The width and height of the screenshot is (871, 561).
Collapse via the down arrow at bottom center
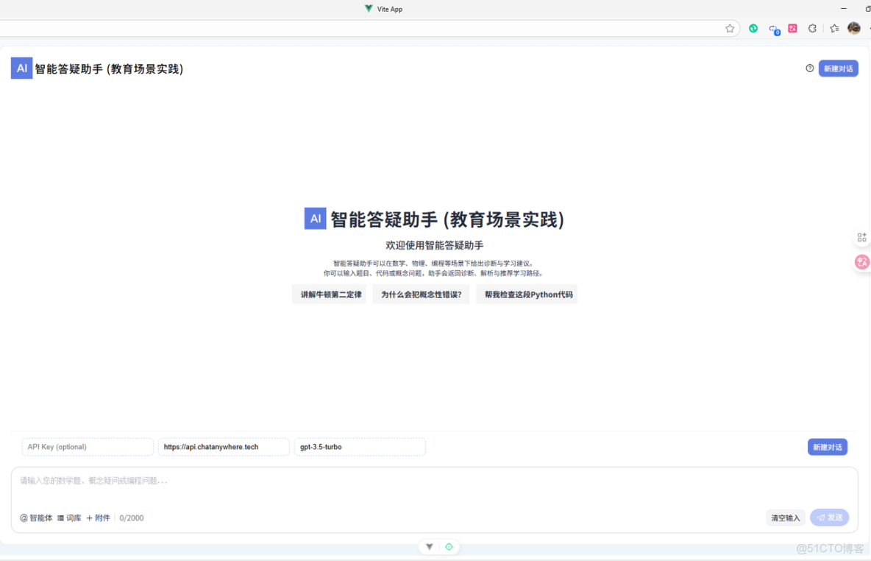click(429, 546)
